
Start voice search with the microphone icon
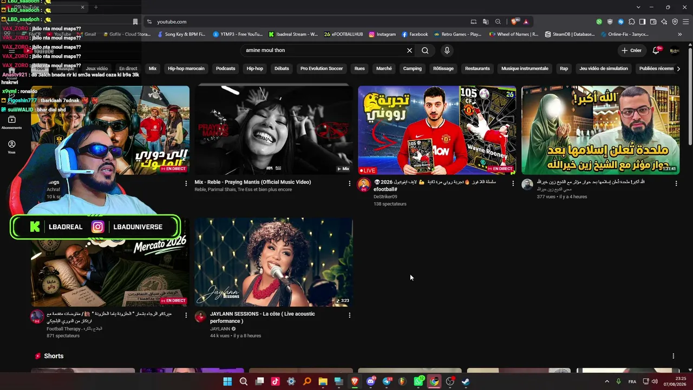pos(447,50)
